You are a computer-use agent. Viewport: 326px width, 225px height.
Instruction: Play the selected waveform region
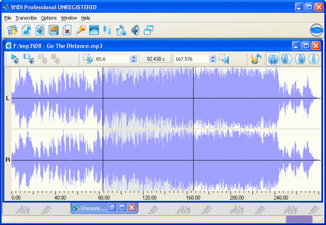[29, 59]
